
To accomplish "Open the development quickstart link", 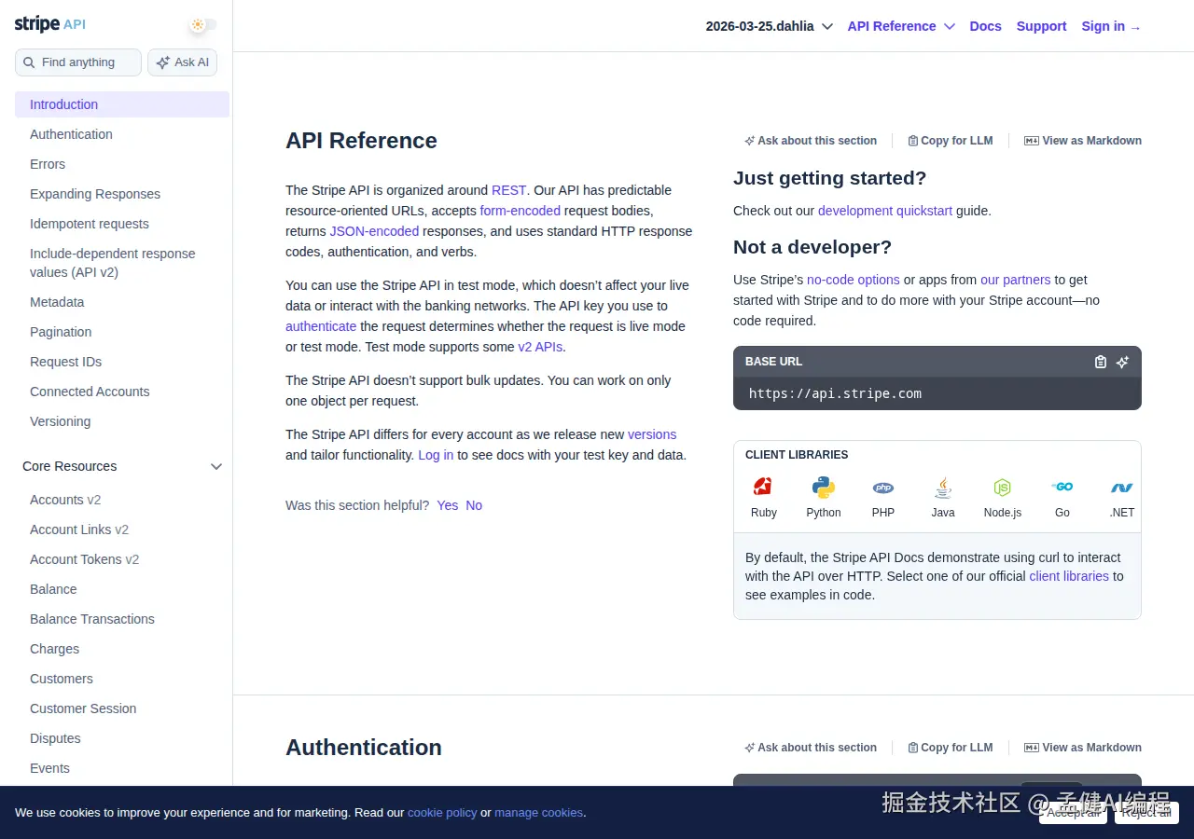I will click(884, 211).
